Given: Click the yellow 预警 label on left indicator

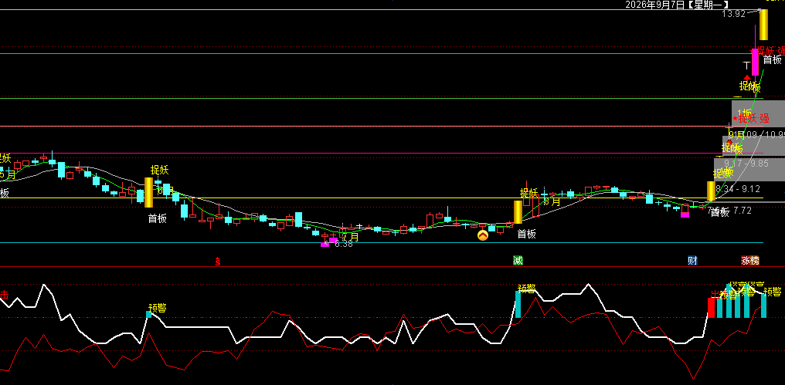Looking at the screenshot, I should point(157,308).
